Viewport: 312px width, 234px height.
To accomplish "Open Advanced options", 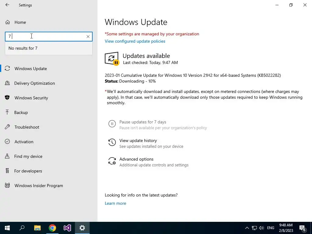I will click(136, 159).
